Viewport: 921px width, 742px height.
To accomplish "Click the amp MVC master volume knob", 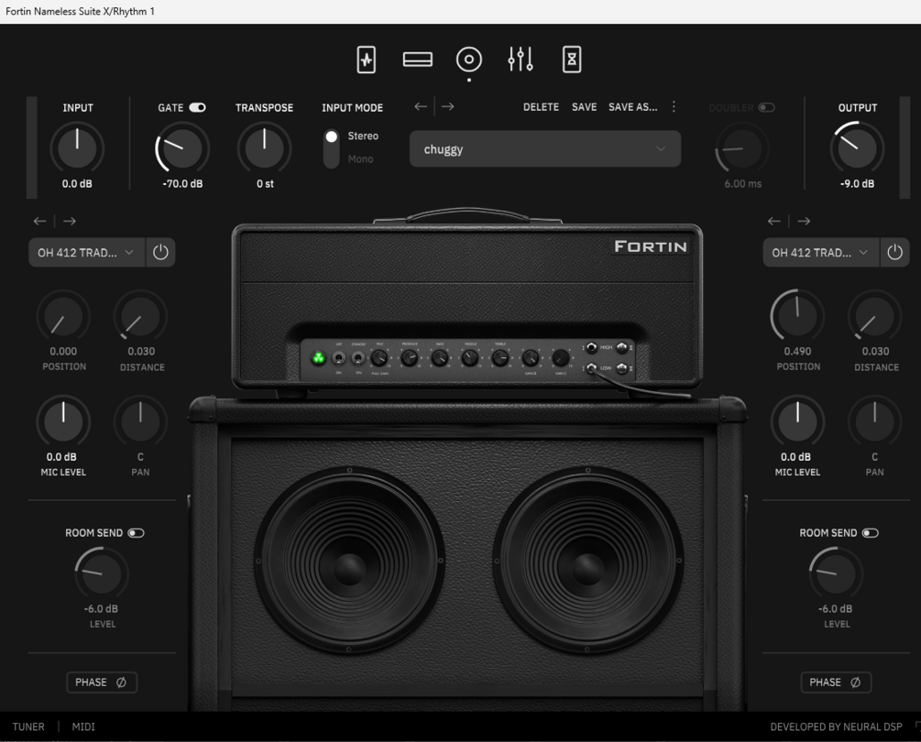I will pyautogui.click(x=379, y=357).
